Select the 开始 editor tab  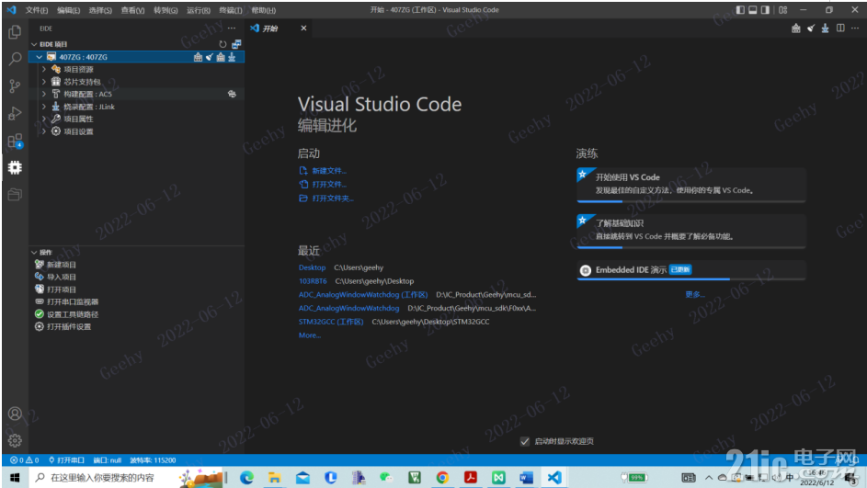pos(279,28)
